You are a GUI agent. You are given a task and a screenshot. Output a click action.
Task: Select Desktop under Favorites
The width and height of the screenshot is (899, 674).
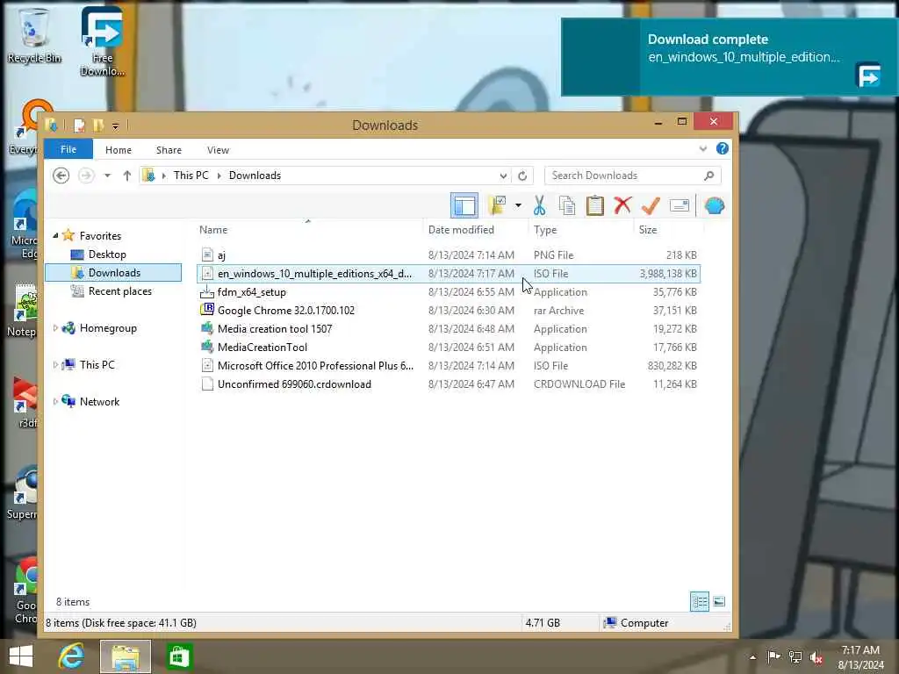pos(106,254)
